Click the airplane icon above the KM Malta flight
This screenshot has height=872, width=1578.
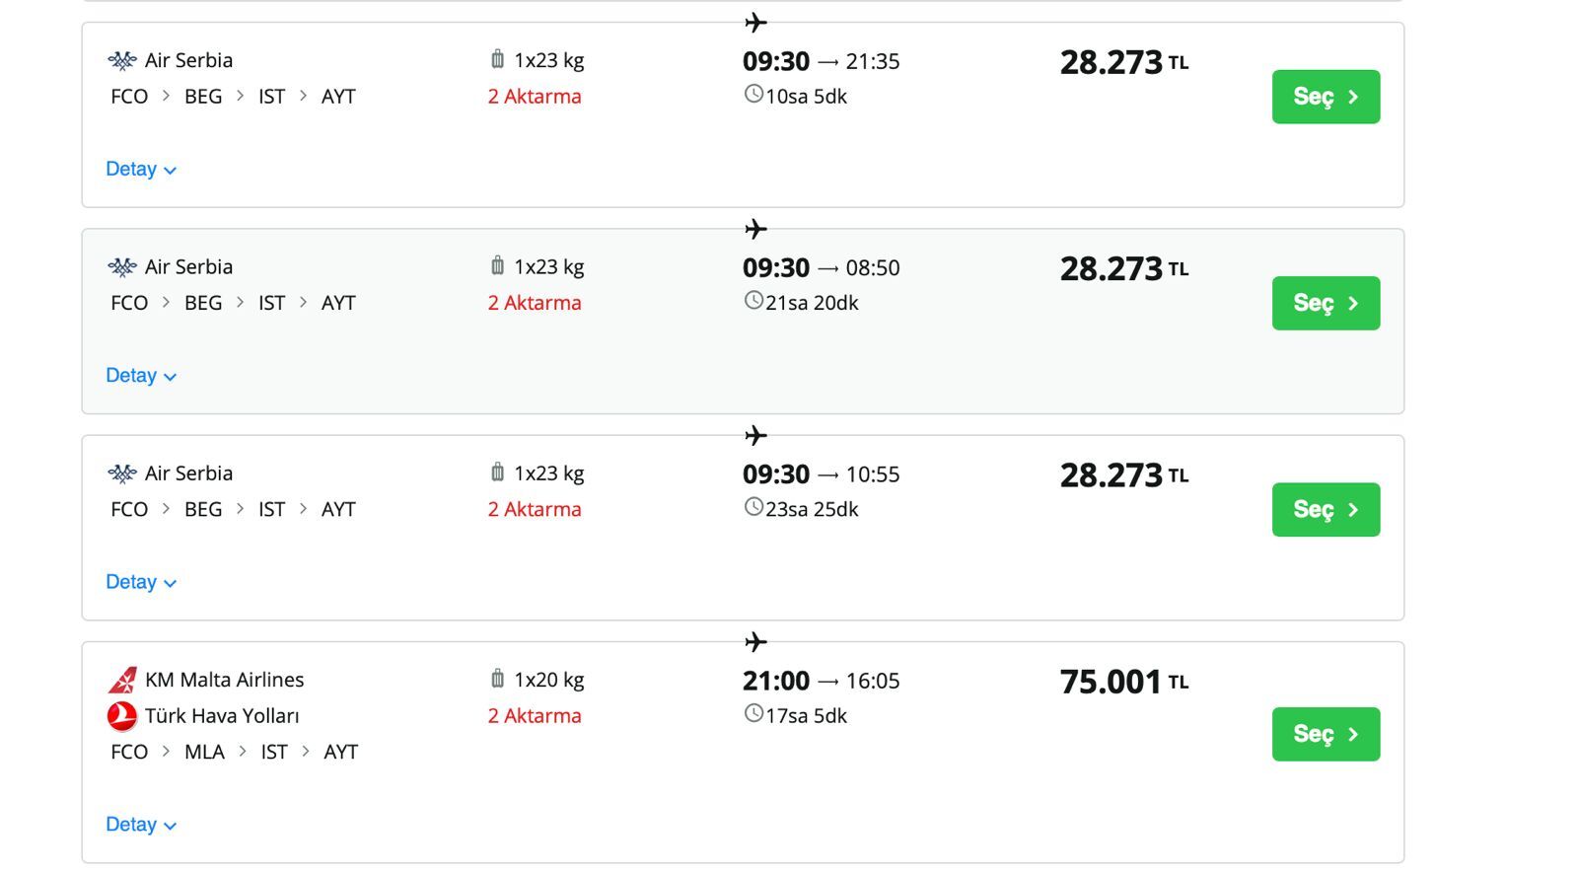[x=757, y=641]
